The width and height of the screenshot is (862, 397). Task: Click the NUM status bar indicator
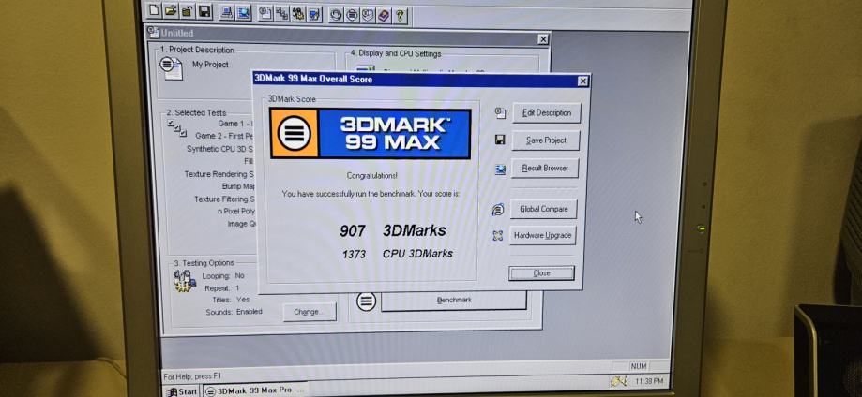(x=640, y=366)
